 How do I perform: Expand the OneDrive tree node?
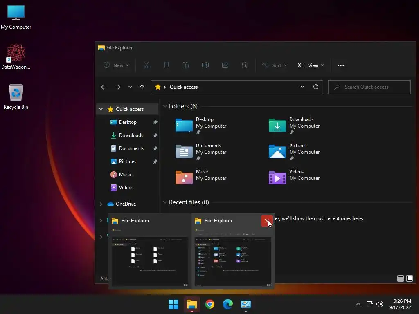(101, 204)
